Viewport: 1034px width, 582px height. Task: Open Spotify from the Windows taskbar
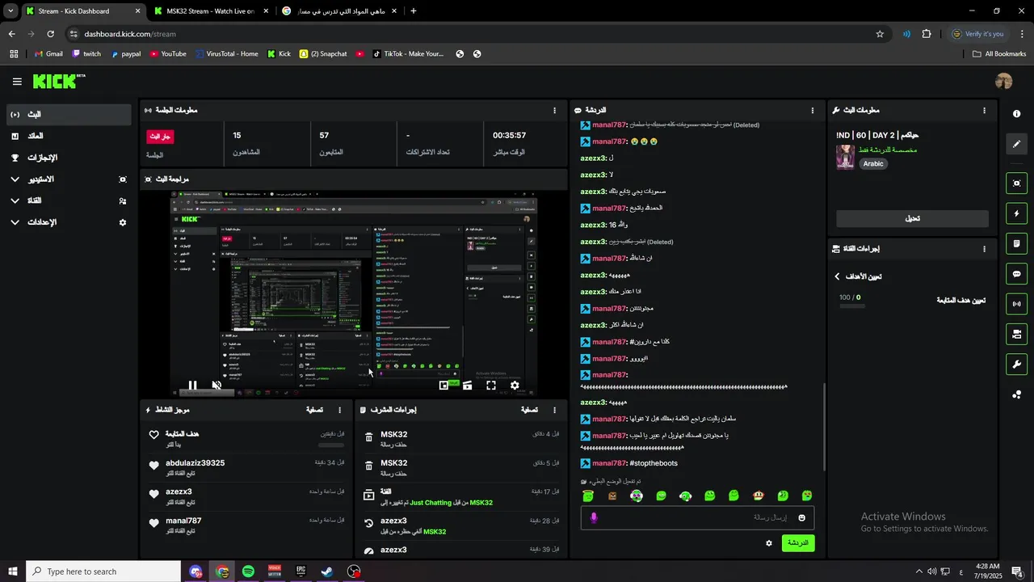click(x=248, y=571)
